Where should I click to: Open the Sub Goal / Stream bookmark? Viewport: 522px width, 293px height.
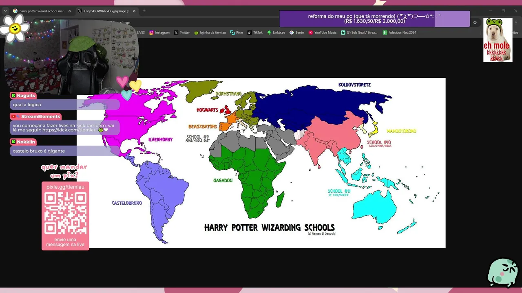tap(359, 33)
